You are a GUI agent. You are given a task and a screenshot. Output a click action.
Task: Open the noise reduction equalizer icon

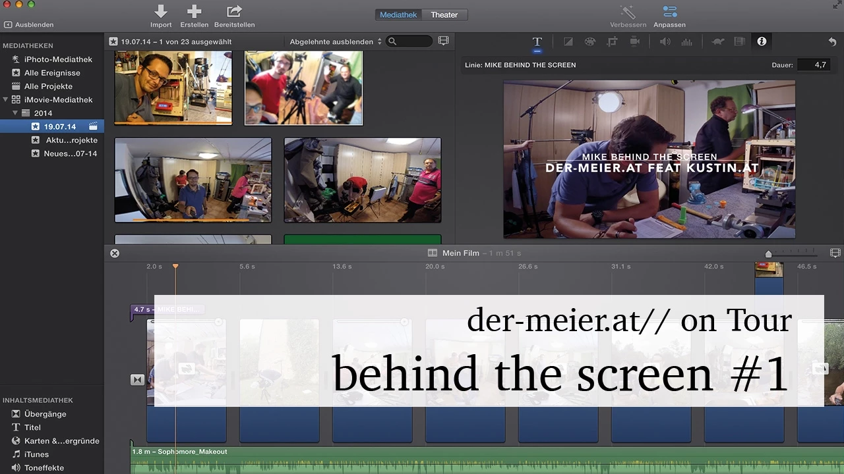pyautogui.click(x=686, y=41)
